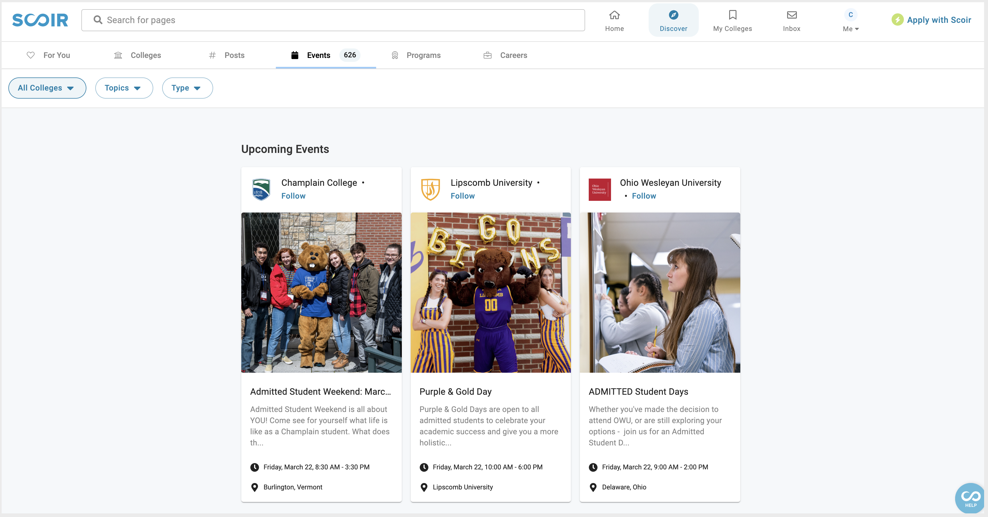Open the Inbox envelope icon
Image resolution: width=988 pixels, height=517 pixels.
point(792,15)
